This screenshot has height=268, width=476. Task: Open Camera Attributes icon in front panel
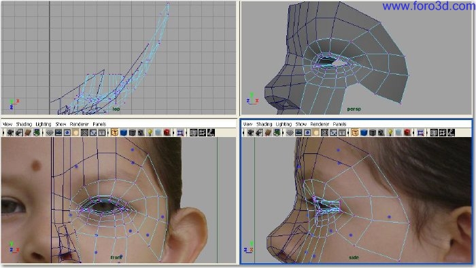(19, 132)
